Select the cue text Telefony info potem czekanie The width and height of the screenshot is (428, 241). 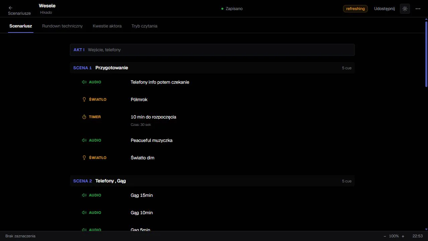click(160, 82)
